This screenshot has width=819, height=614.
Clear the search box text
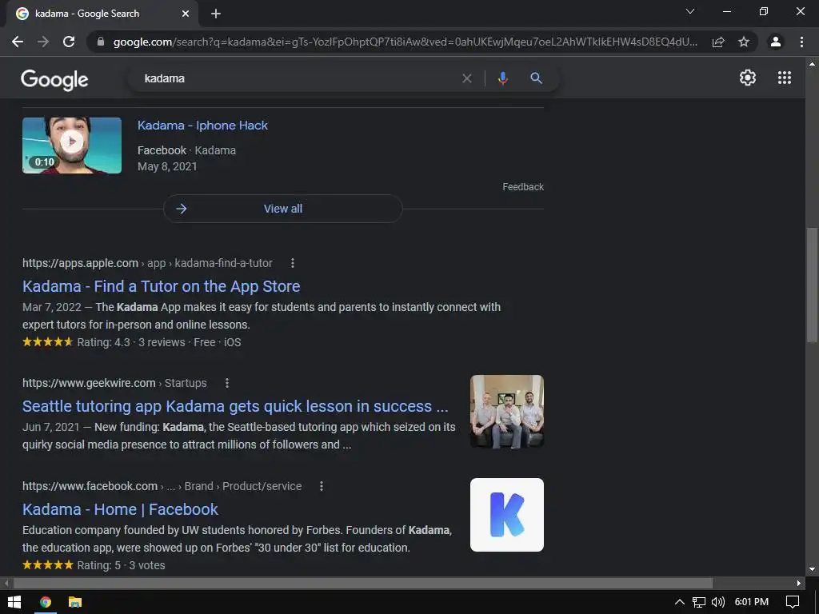coord(467,78)
